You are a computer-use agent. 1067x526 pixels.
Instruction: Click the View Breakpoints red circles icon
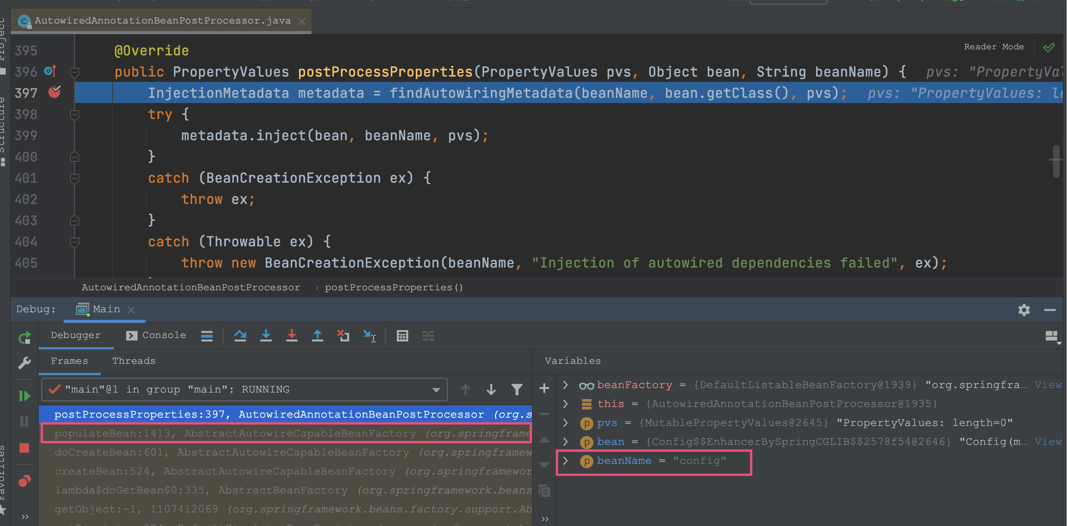coord(24,481)
